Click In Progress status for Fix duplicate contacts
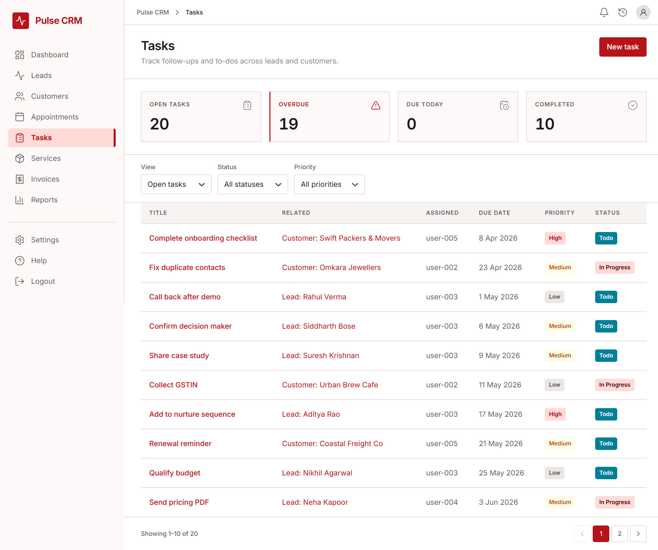658x550 pixels. 614,268
